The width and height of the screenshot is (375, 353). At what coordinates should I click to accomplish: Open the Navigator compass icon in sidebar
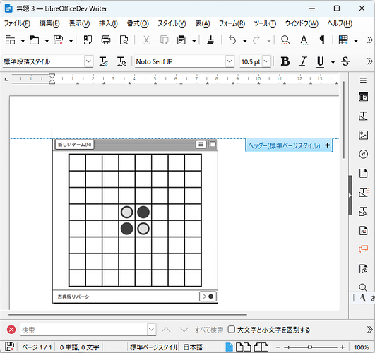pos(363,154)
